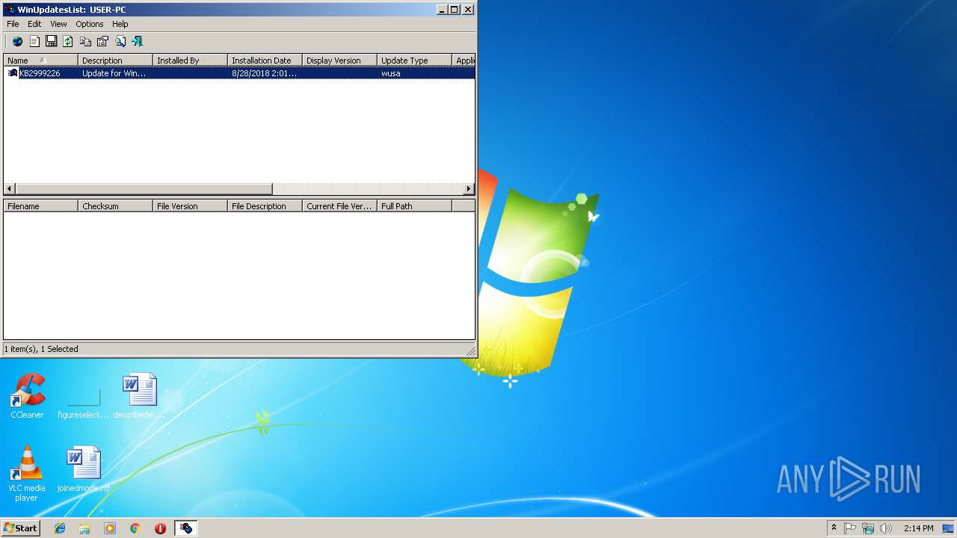Click the 2:14 PM system clock
The width and height of the screenshot is (957, 538).
pyautogui.click(x=918, y=528)
